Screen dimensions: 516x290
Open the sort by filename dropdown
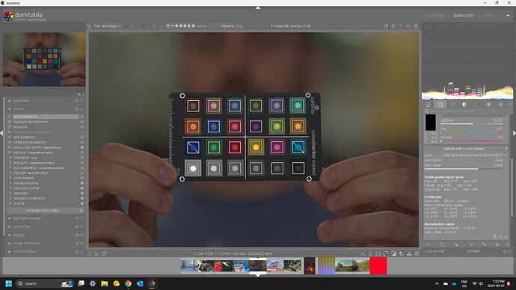tap(230, 26)
